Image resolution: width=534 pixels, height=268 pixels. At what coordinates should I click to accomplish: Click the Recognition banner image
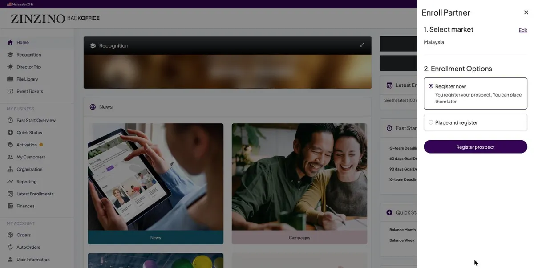227,72
